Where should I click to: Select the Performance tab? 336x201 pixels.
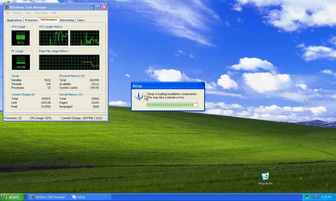[x=49, y=20]
